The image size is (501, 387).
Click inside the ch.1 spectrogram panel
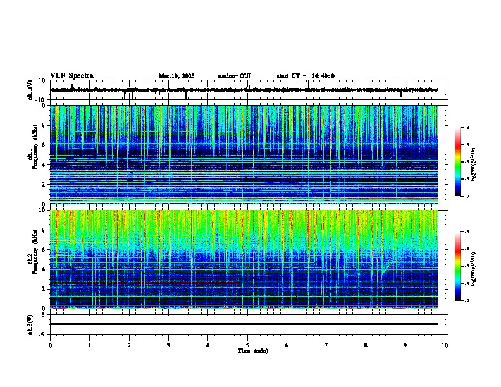(x=244, y=154)
